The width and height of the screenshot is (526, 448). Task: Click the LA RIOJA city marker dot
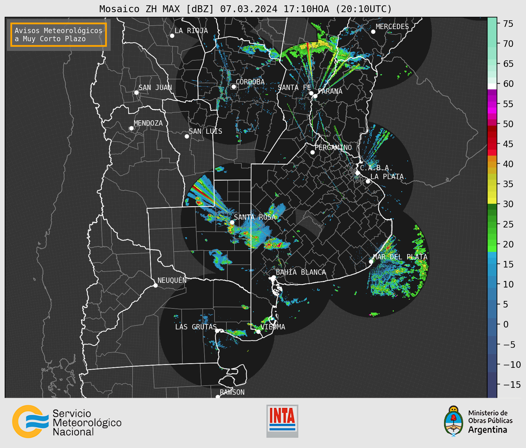pyautogui.click(x=172, y=36)
